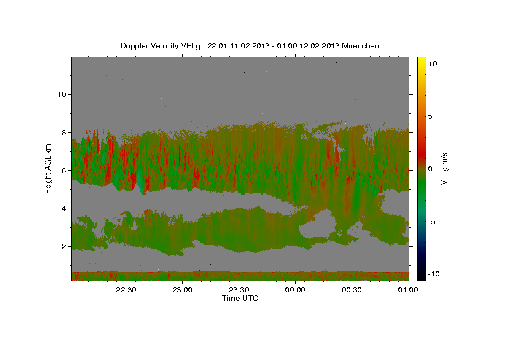Click the colorbar value 10 label
Image resolution: width=506 pixels, height=337 pixels.
[x=432, y=63]
